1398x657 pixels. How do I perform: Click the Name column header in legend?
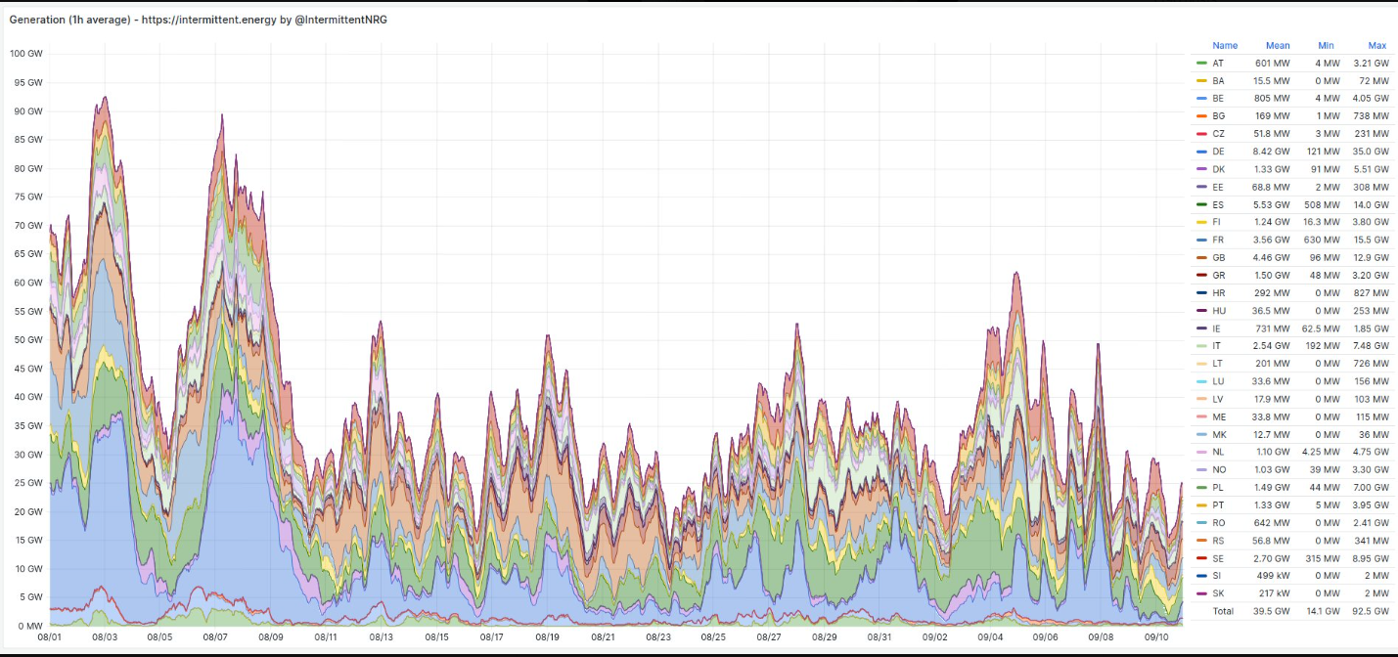tap(1225, 45)
